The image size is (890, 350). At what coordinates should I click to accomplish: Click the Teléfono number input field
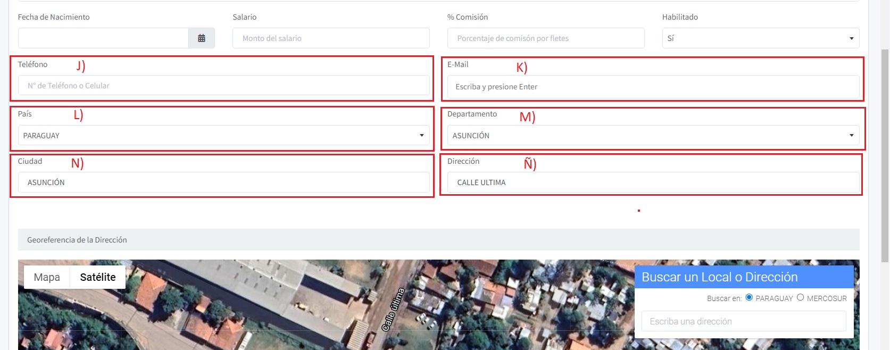pyautogui.click(x=223, y=86)
